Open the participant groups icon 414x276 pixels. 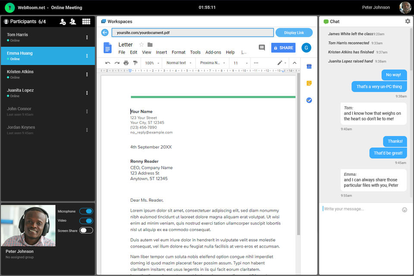(x=73, y=22)
